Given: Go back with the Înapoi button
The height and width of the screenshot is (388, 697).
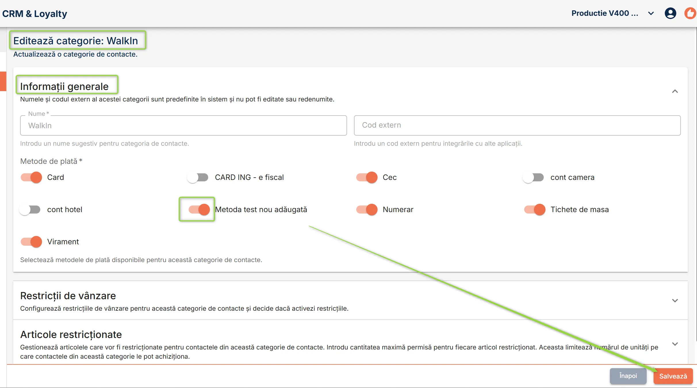Looking at the screenshot, I should click(628, 376).
